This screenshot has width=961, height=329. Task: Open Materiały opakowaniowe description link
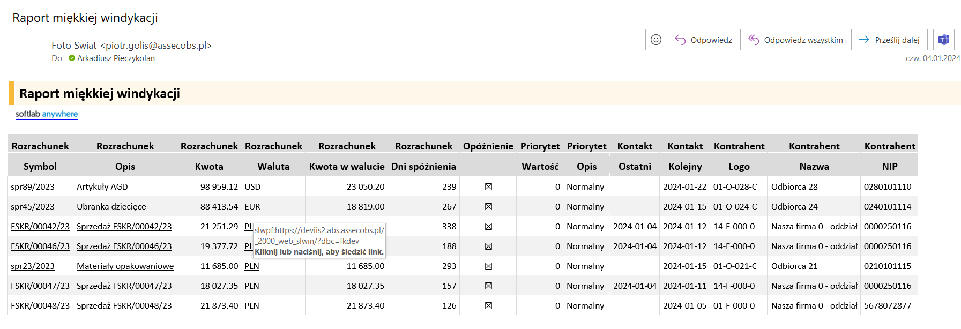(125, 266)
